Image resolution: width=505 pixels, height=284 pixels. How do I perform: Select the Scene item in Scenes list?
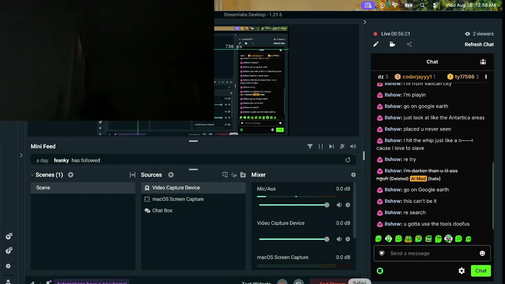83,188
